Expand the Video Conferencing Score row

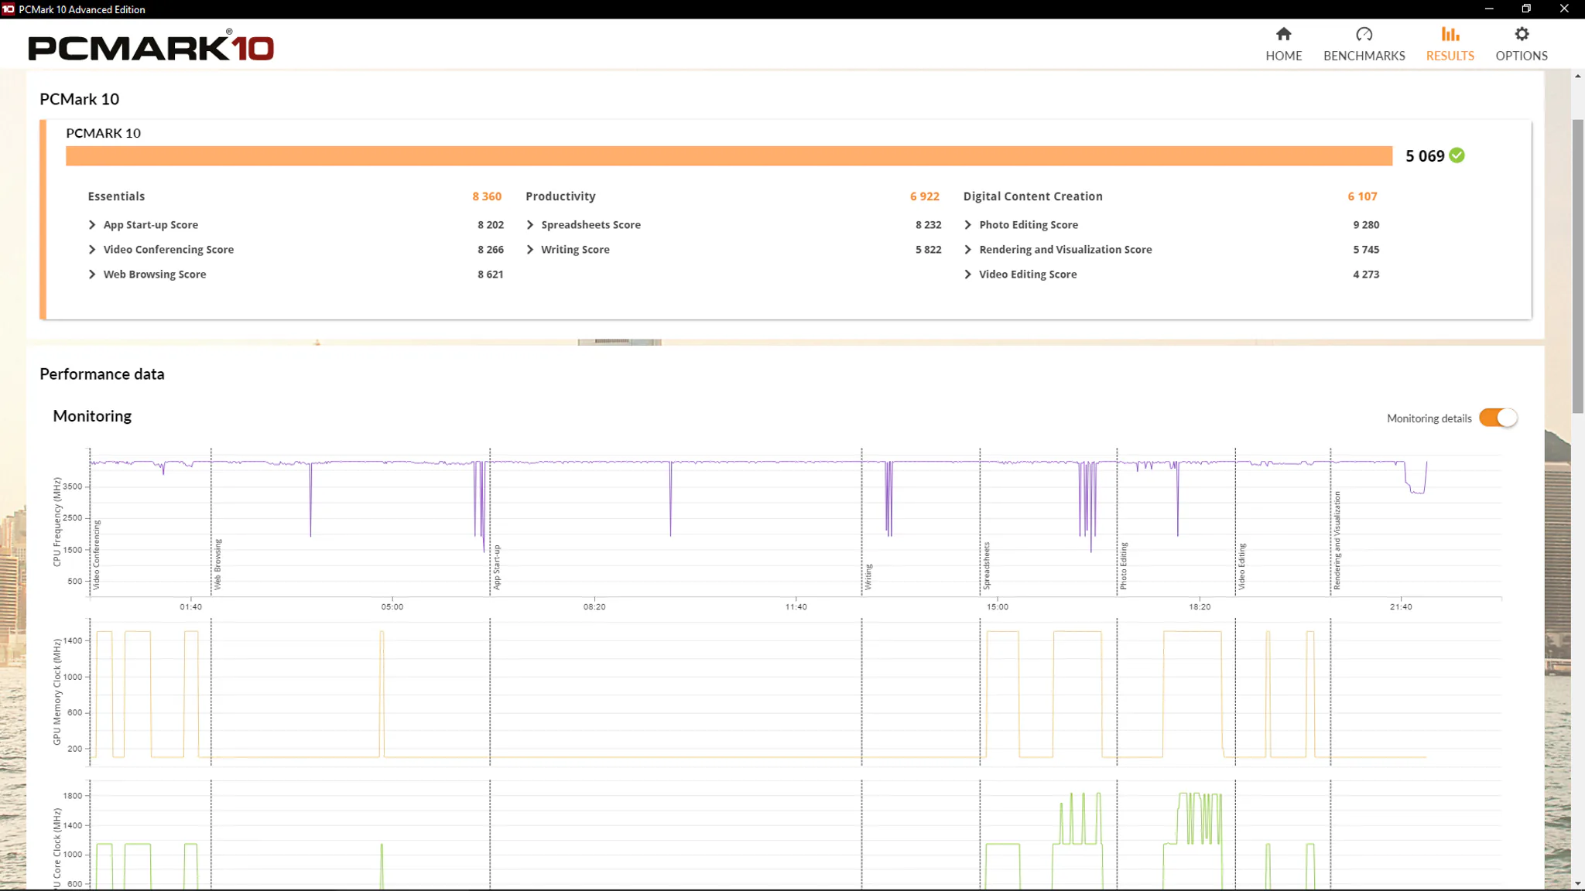coord(92,250)
